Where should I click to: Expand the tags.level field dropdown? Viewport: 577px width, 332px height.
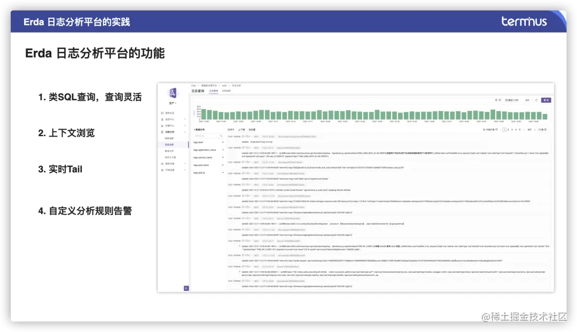click(x=223, y=143)
